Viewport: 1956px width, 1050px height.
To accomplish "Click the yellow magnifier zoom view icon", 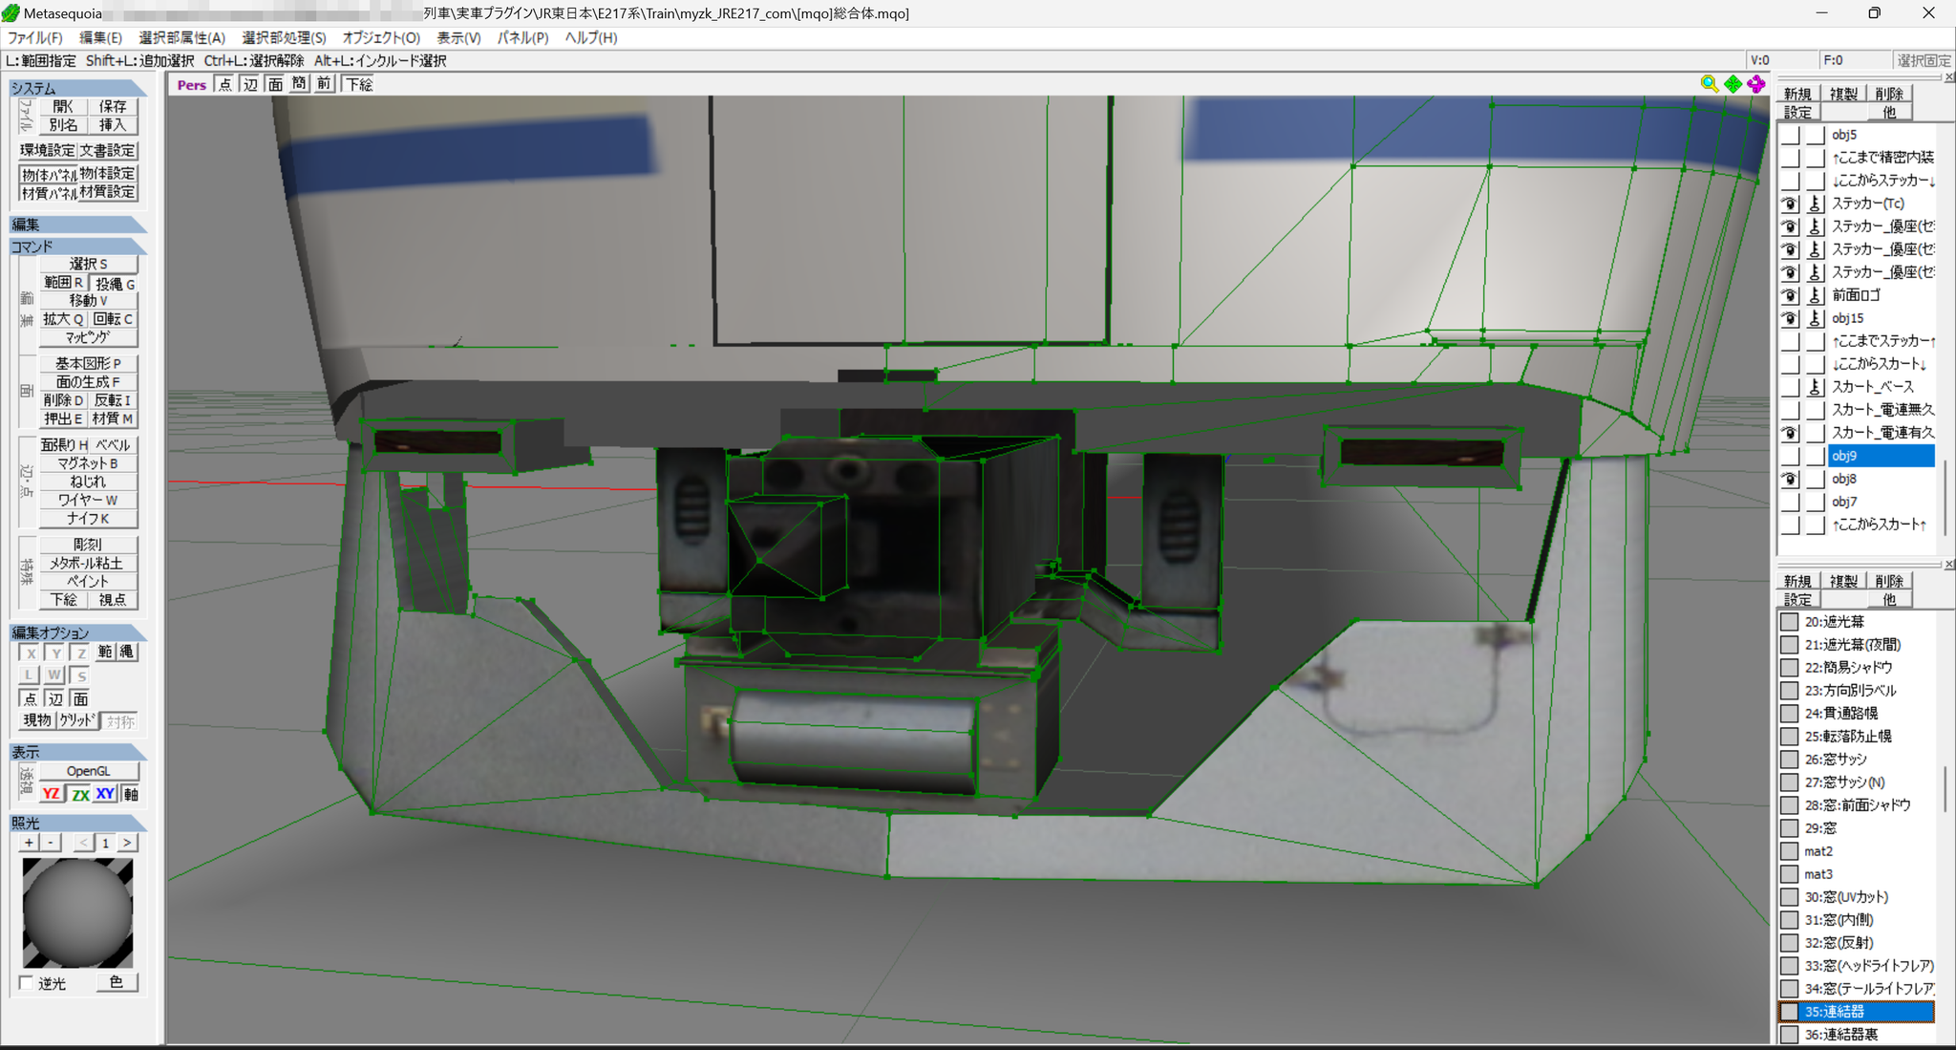I will 1710,84.
